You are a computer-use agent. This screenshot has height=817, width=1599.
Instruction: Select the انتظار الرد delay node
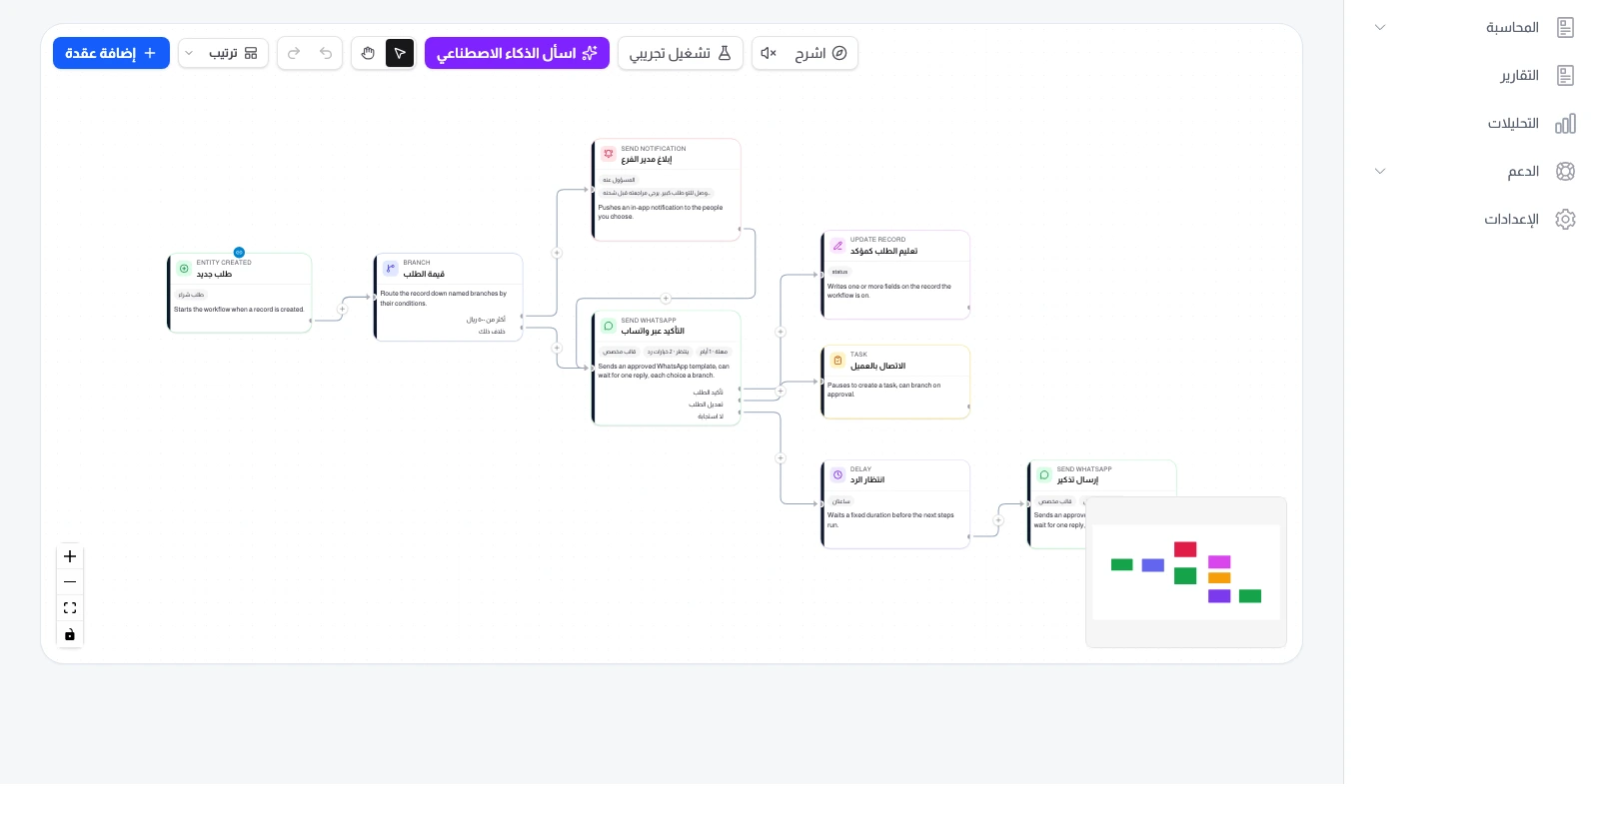(895, 504)
